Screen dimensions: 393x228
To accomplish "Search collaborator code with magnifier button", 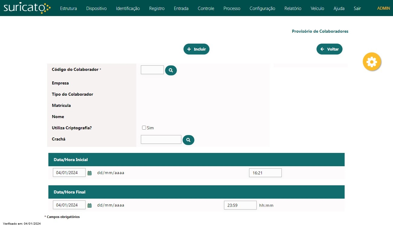I will [171, 70].
